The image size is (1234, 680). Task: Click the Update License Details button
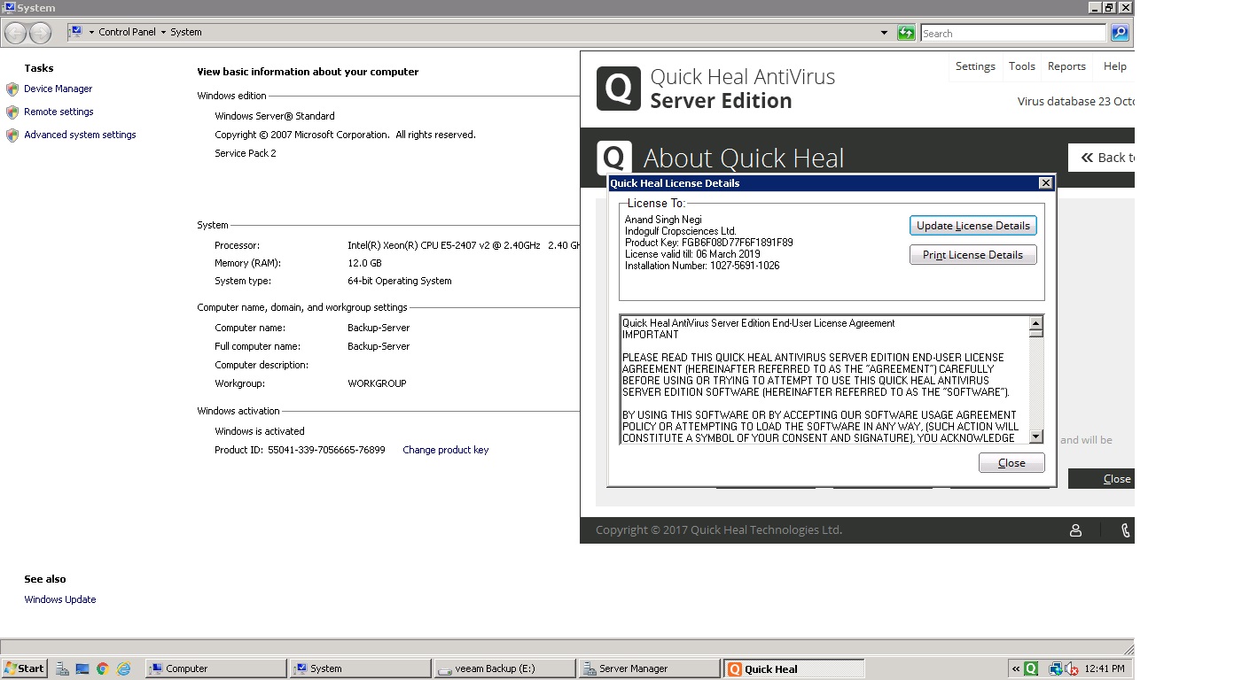[x=972, y=226]
